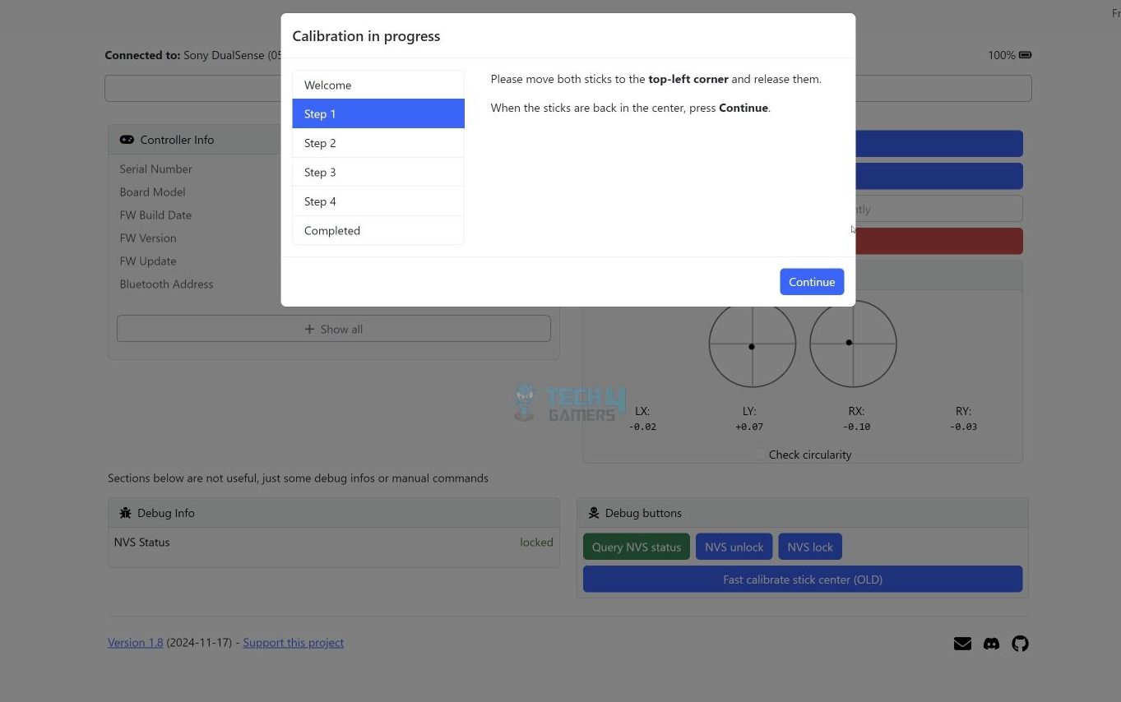Viewport: 1121px width, 702px height.
Task: Open the Version 1.8 link
Action: point(136,643)
